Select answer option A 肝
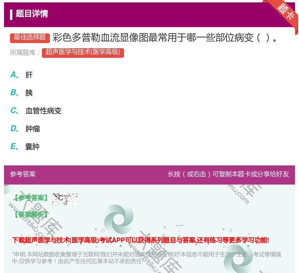 (22, 75)
